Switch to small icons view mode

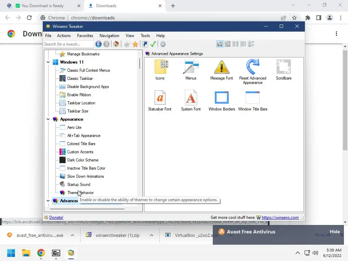click(236, 44)
